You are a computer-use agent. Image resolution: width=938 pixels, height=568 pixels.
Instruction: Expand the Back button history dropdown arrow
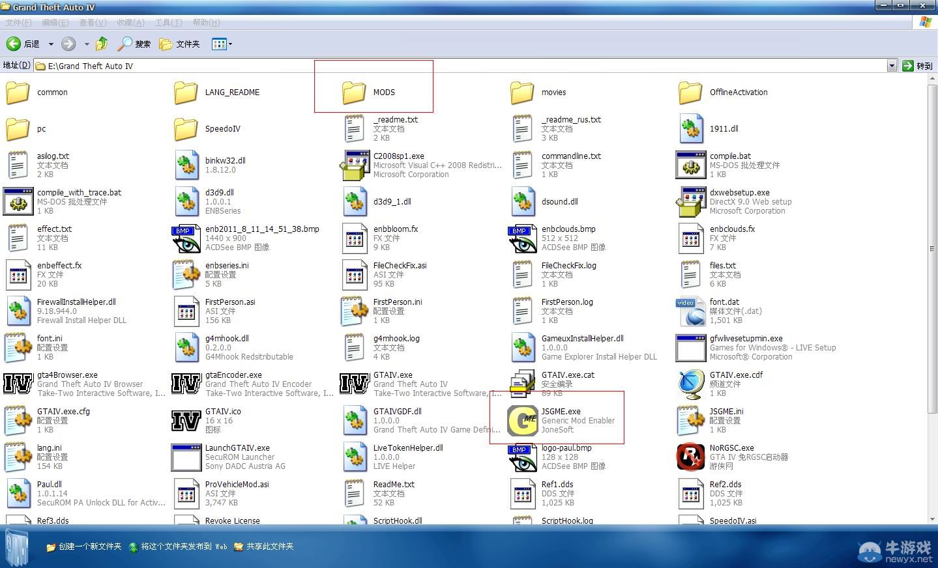click(x=51, y=44)
